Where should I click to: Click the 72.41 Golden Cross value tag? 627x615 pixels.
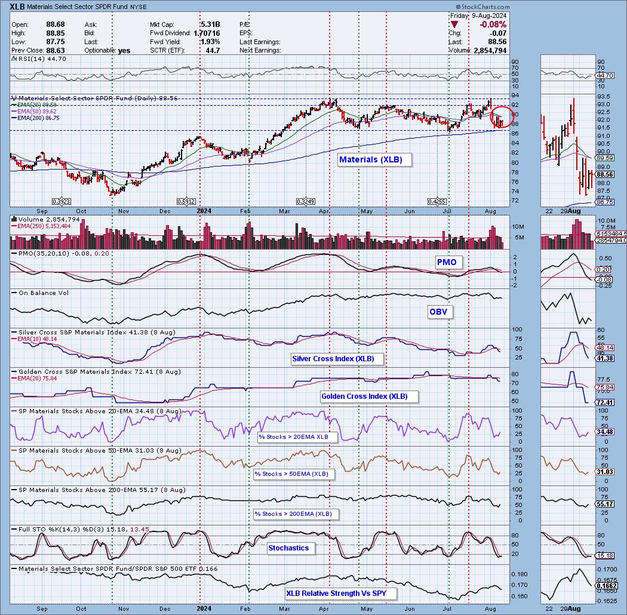[x=604, y=402]
